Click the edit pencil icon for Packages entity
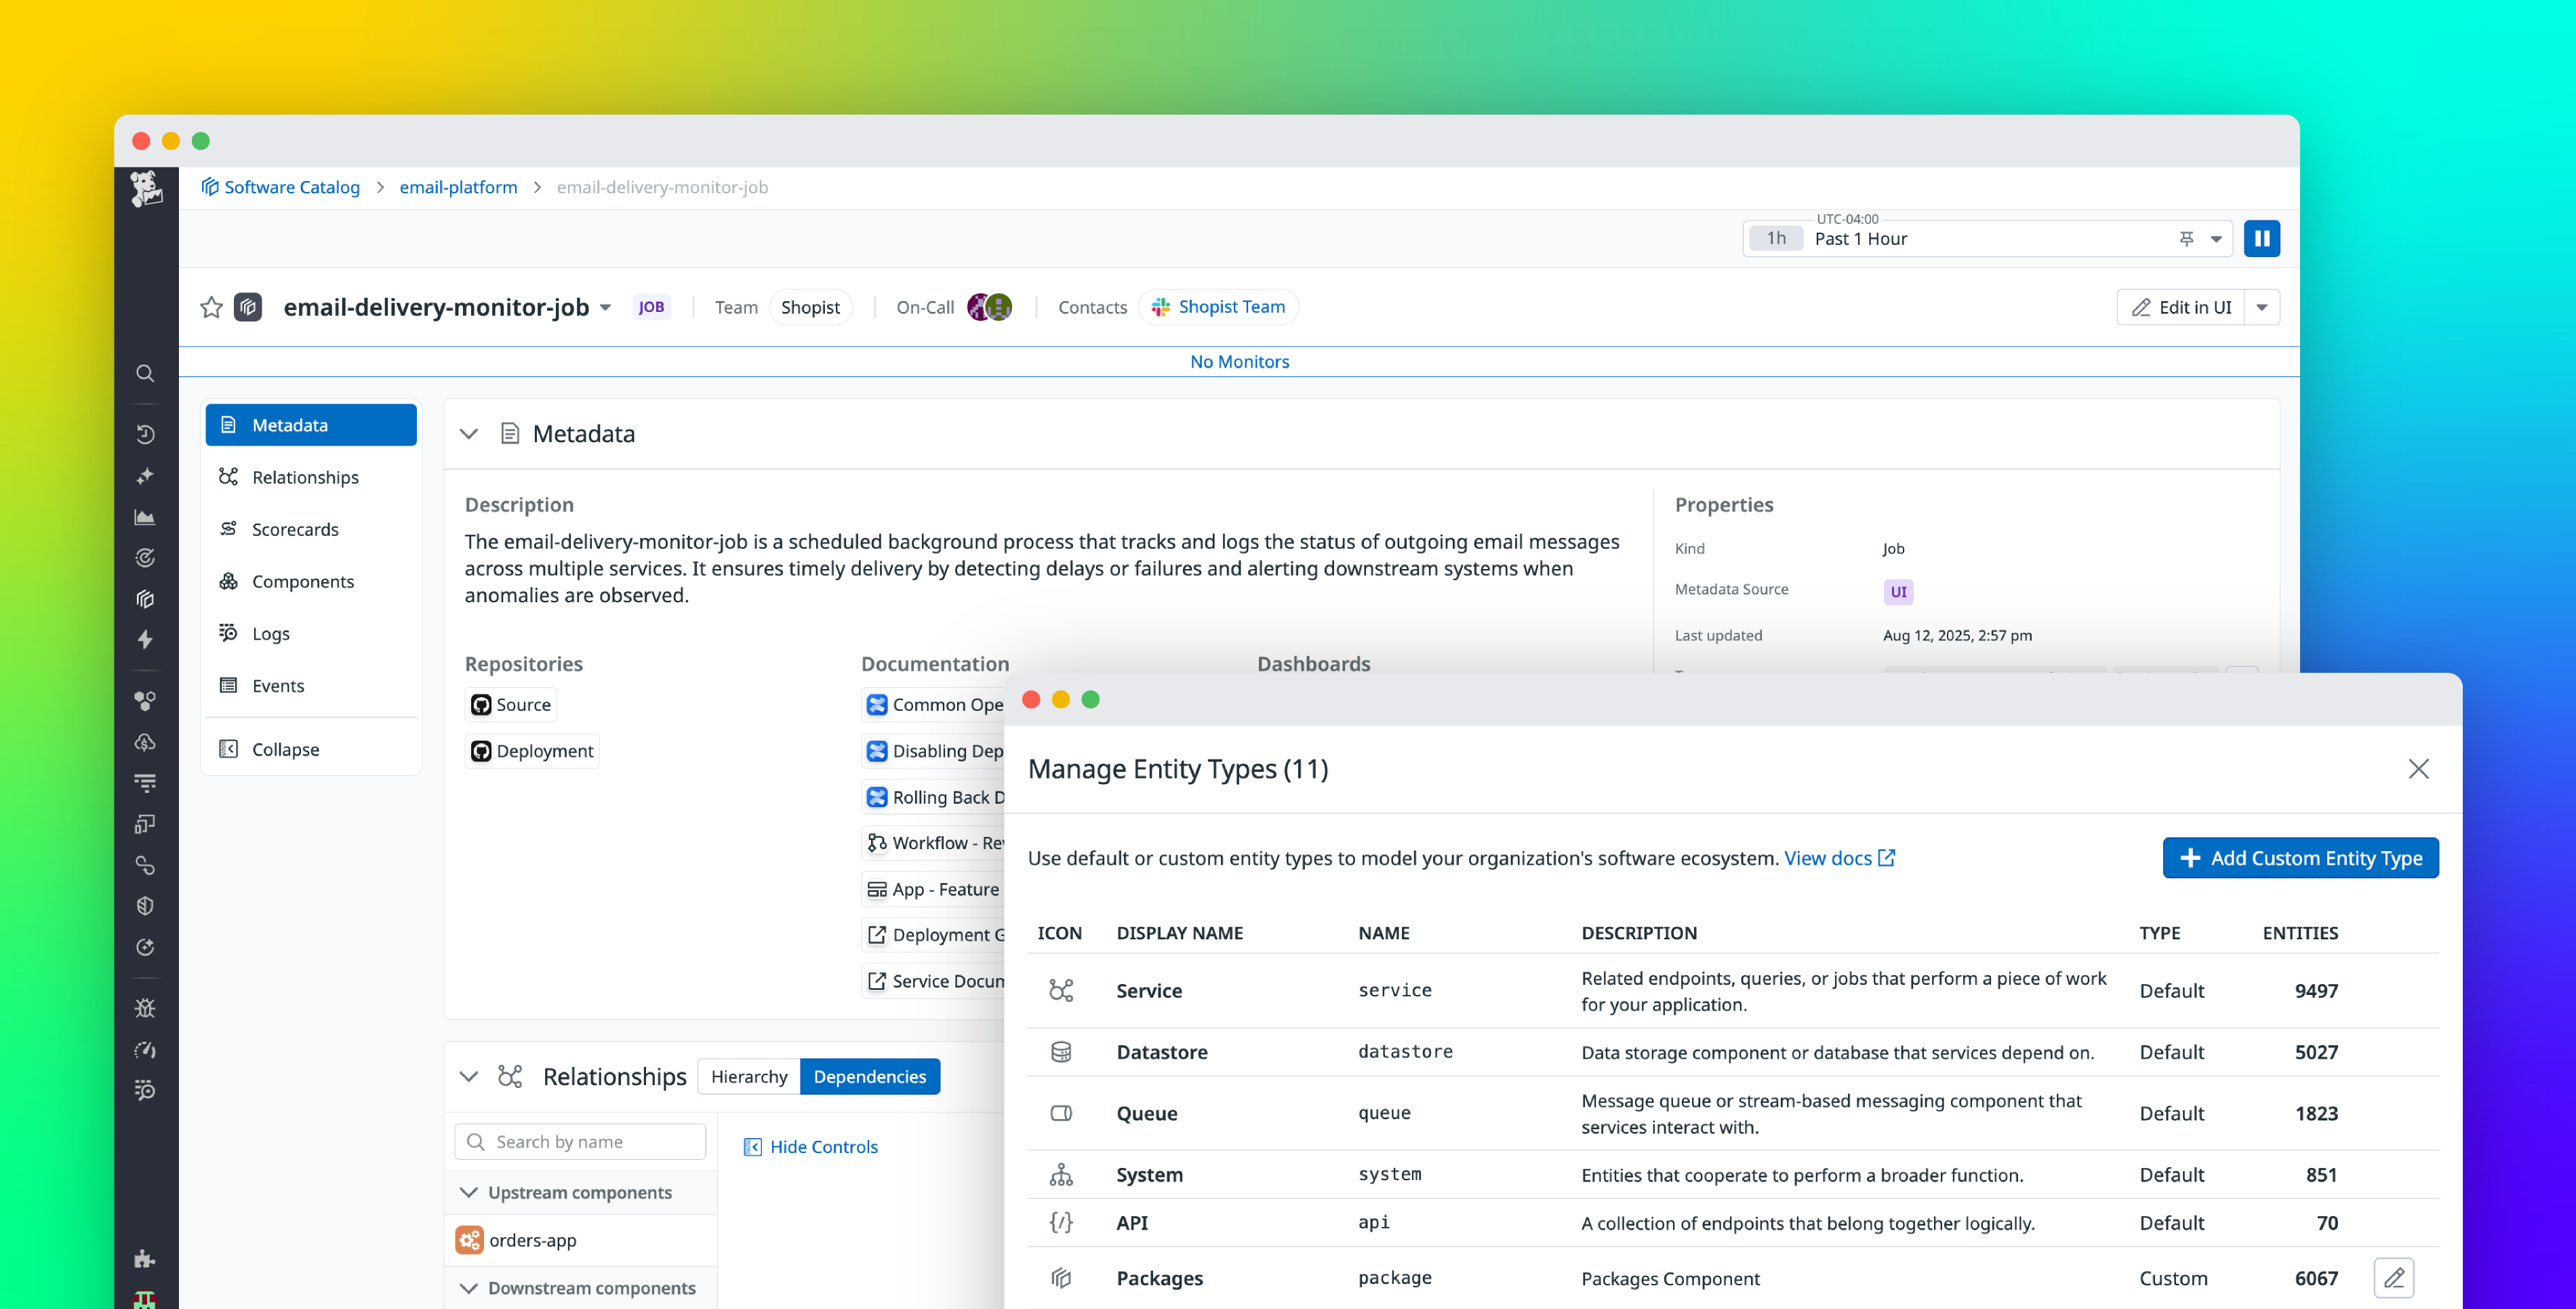The height and width of the screenshot is (1309, 2576). pyautogui.click(x=2394, y=1277)
